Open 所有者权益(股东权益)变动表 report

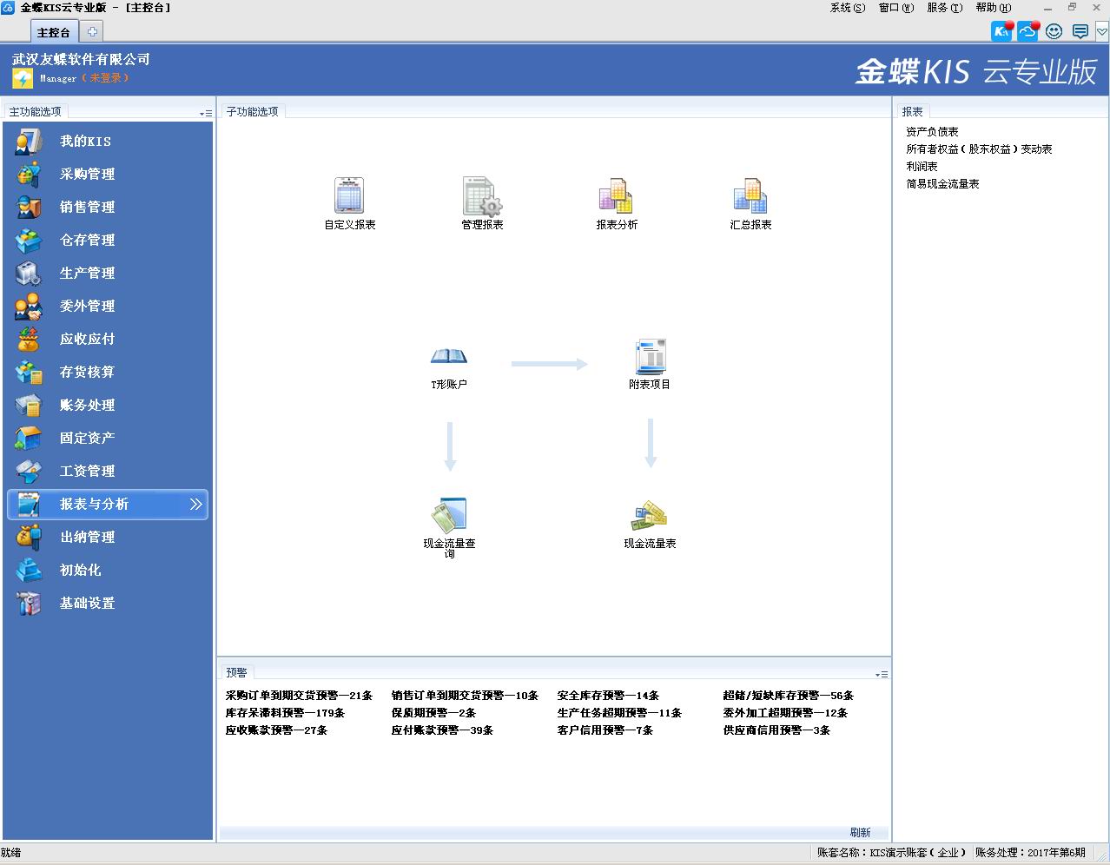pyautogui.click(x=979, y=149)
